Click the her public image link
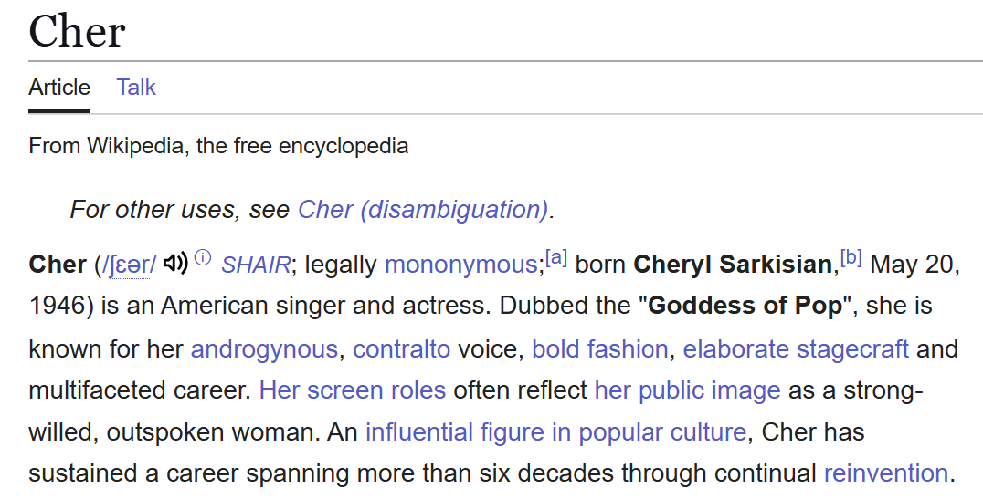 point(687,390)
